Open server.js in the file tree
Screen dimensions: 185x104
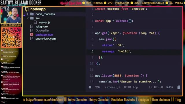pos(45,23)
